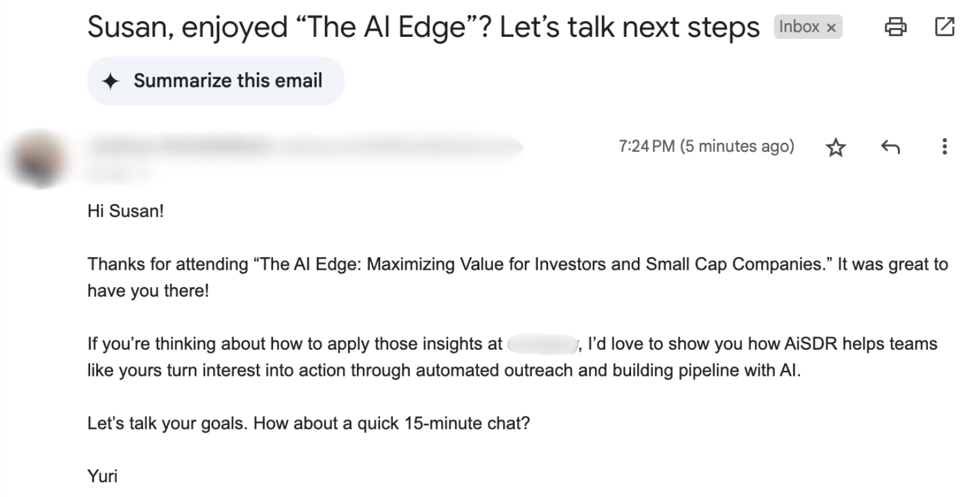This screenshot has height=497, width=971.
Task: Open the three-dot More options menu
Action: (944, 147)
